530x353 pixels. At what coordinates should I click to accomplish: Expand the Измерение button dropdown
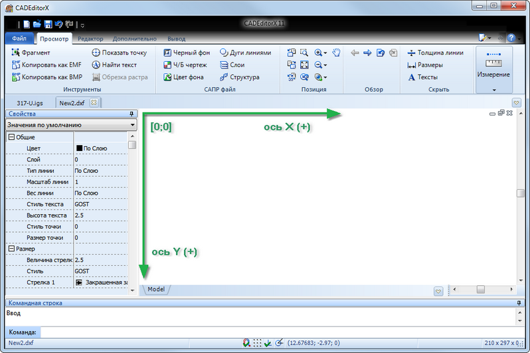pos(493,88)
